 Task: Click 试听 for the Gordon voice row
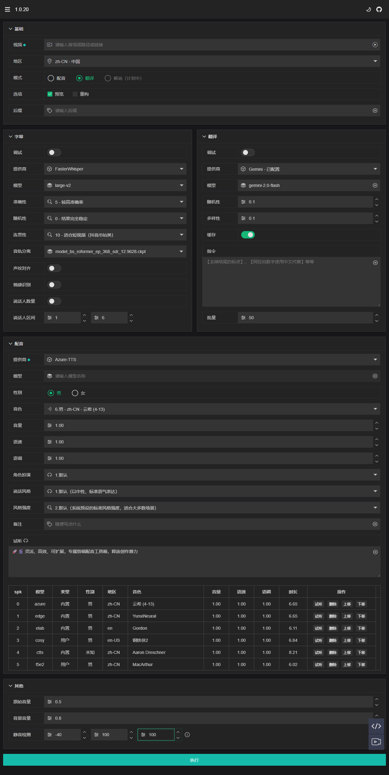coord(318,628)
